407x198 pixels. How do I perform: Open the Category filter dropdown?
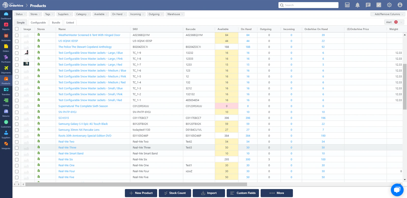(83, 14)
